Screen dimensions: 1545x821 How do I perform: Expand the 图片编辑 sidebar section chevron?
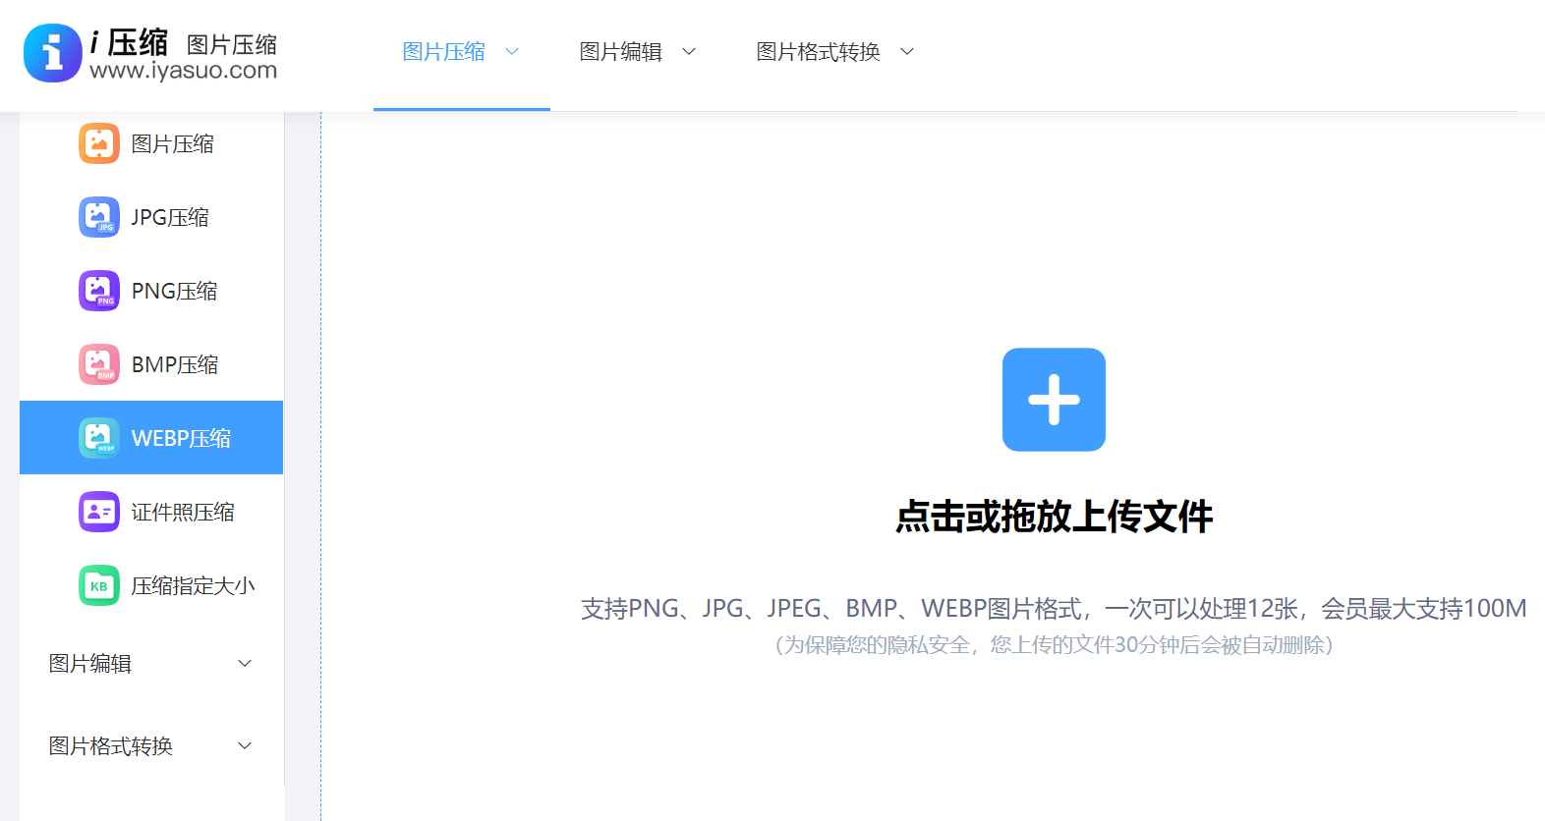tap(245, 664)
